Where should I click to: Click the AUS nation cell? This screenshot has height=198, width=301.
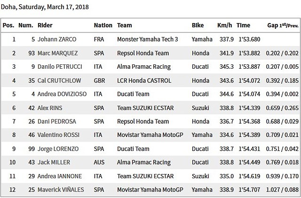click(x=99, y=162)
